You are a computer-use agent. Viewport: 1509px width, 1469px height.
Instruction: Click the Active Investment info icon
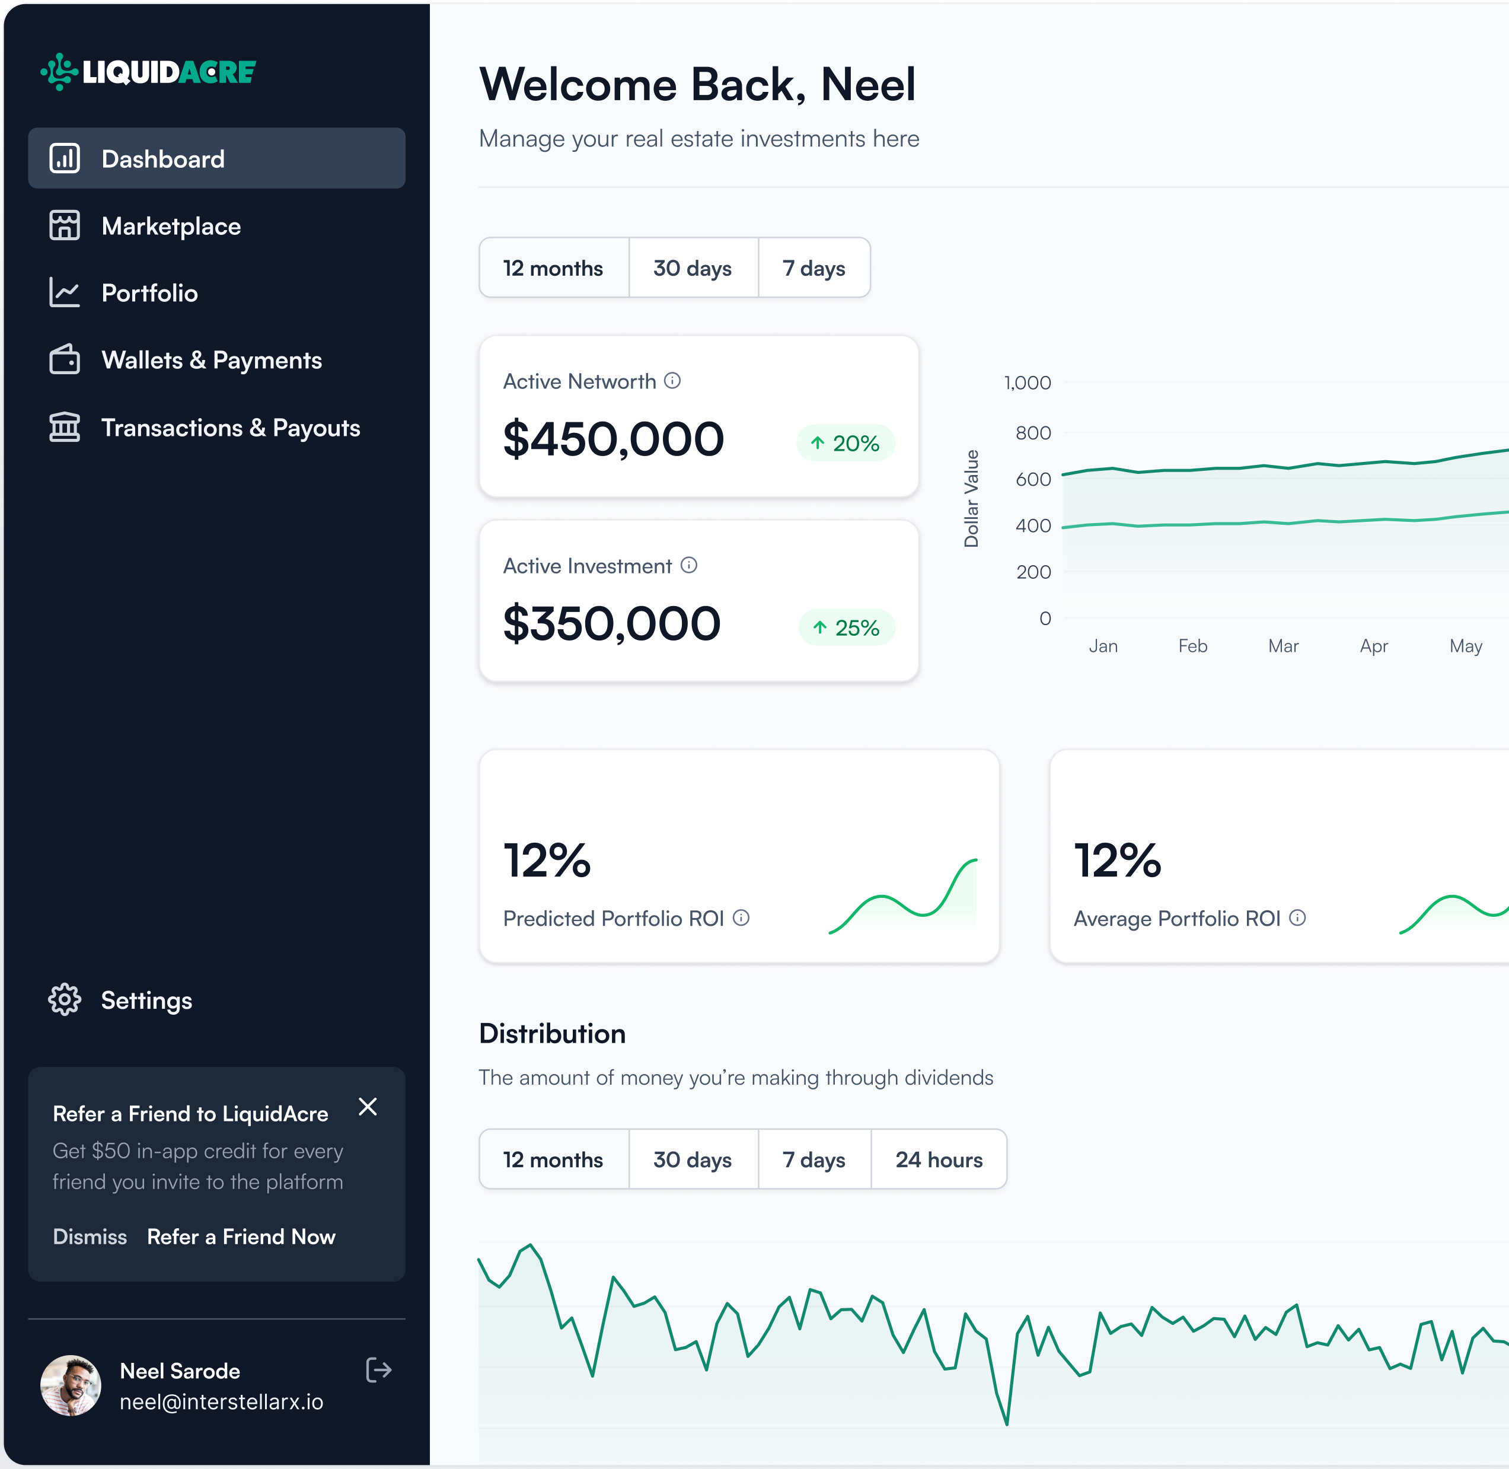(x=689, y=566)
